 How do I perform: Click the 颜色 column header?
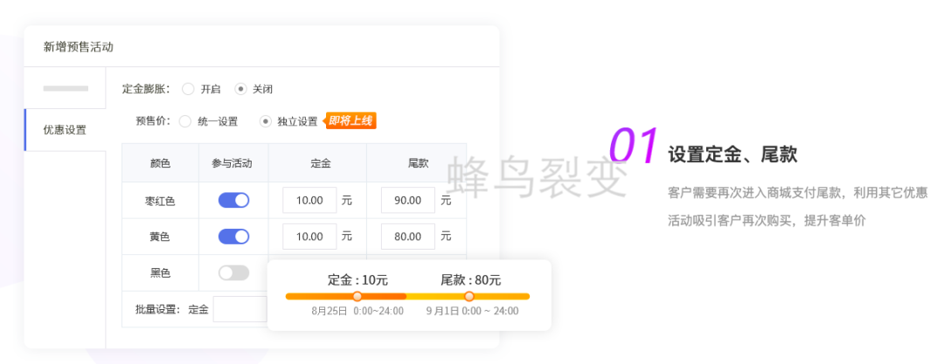[x=160, y=163]
